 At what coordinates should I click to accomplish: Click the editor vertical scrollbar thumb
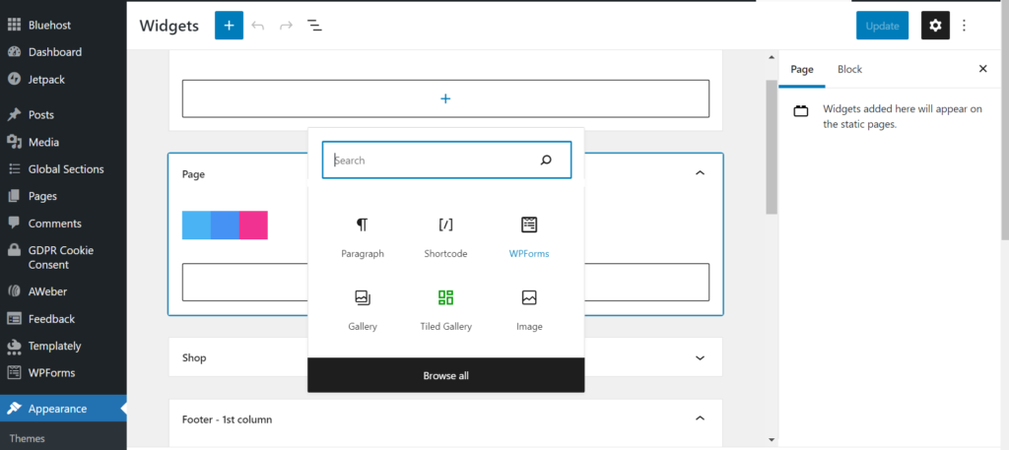point(772,147)
